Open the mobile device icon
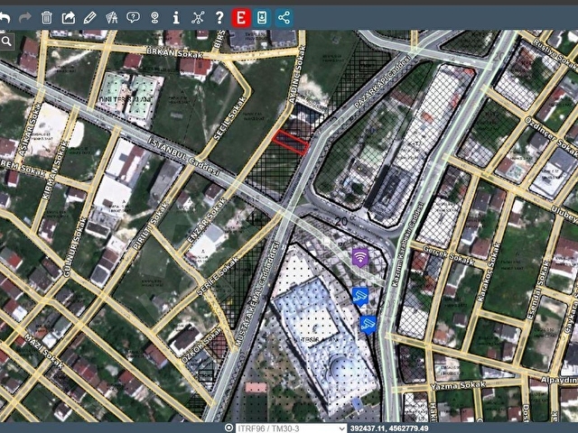This screenshot has height=433, width=578. pos(262,18)
